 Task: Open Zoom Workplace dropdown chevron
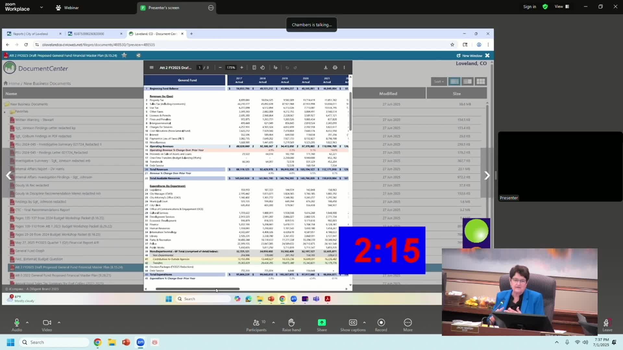[x=41, y=7]
